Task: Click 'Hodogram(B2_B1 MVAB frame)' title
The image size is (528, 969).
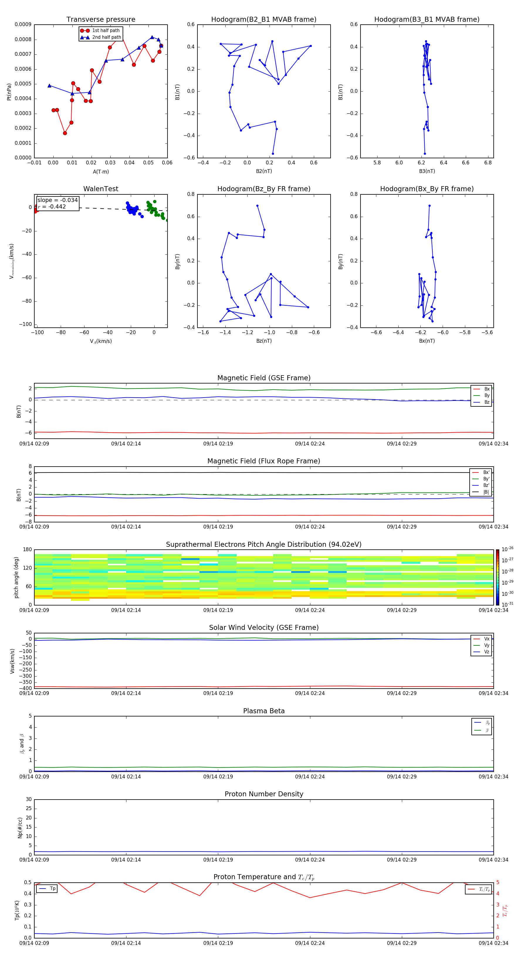Action: [264, 20]
